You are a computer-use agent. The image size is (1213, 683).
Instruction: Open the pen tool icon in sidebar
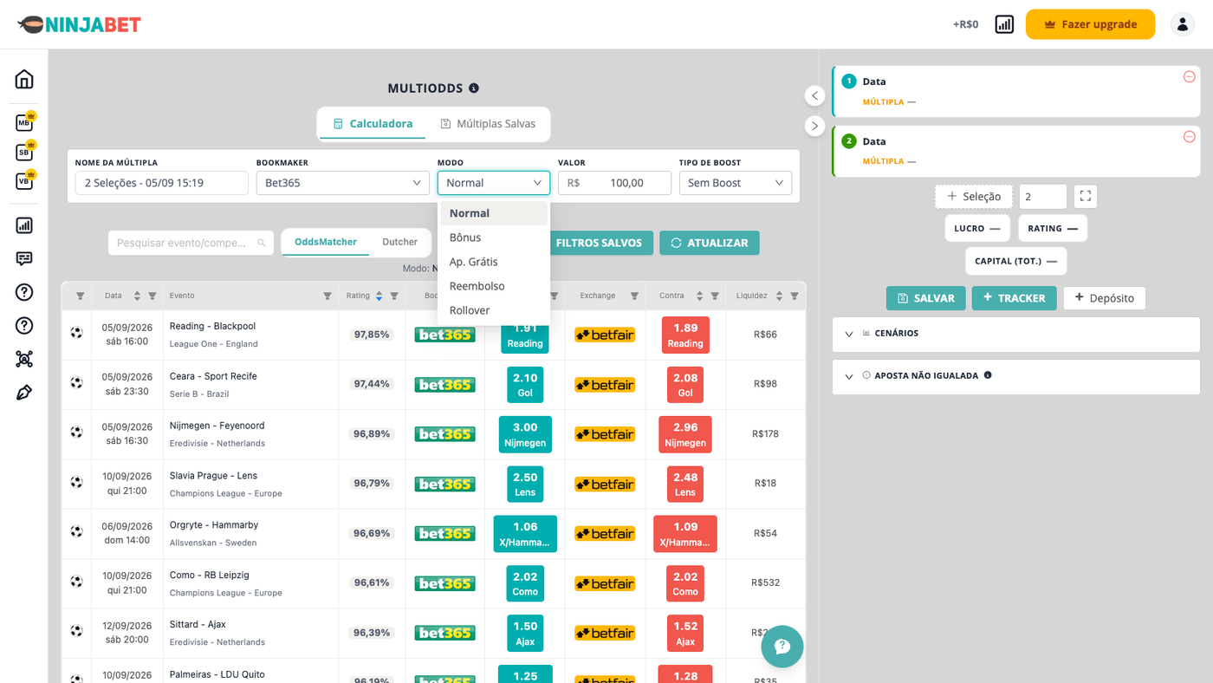point(24,393)
